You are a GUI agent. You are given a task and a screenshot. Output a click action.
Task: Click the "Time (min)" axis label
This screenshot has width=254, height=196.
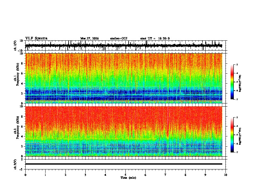128,178
